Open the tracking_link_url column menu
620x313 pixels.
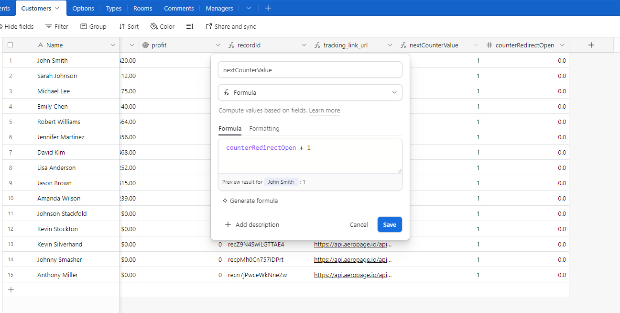point(390,45)
